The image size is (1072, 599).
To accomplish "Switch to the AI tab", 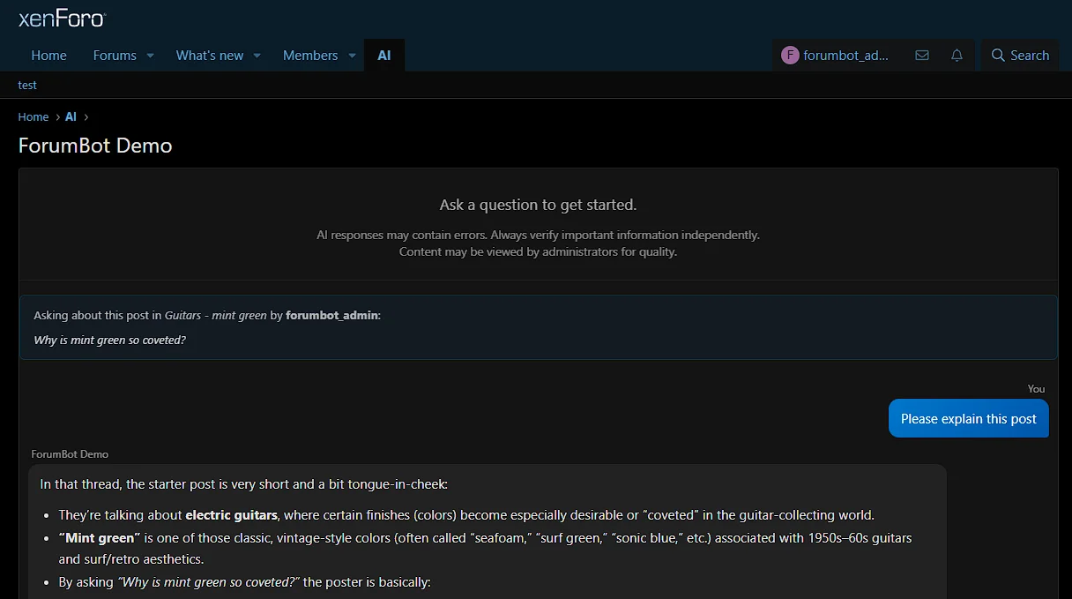I will click(383, 55).
